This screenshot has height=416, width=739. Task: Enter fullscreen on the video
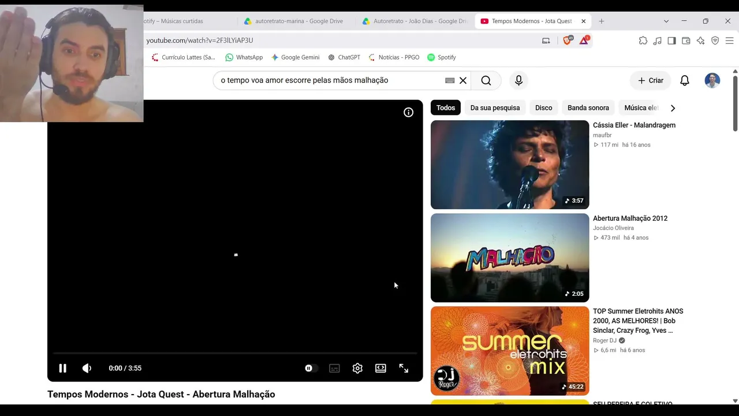click(x=404, y=368)
